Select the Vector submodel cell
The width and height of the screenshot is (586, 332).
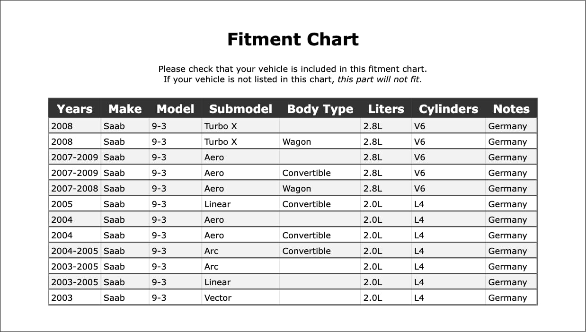pyautogui.click(x=218, y=298)
